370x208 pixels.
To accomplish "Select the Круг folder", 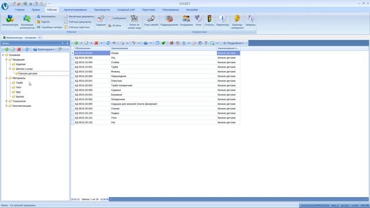I will [x=18, y=92].
